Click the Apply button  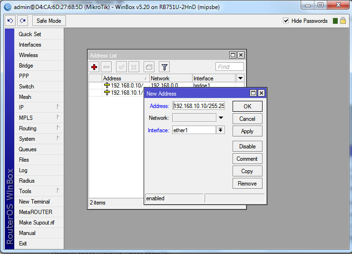(x=247, y=131)
